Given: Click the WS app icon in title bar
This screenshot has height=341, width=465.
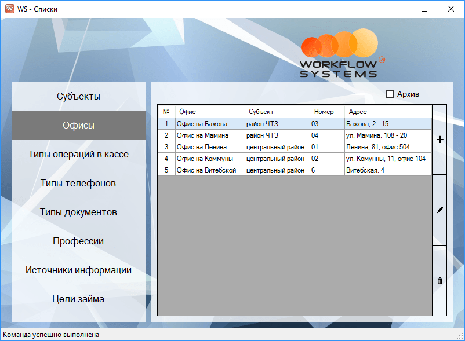Looking at the screenshot, I should click(9, 9).
